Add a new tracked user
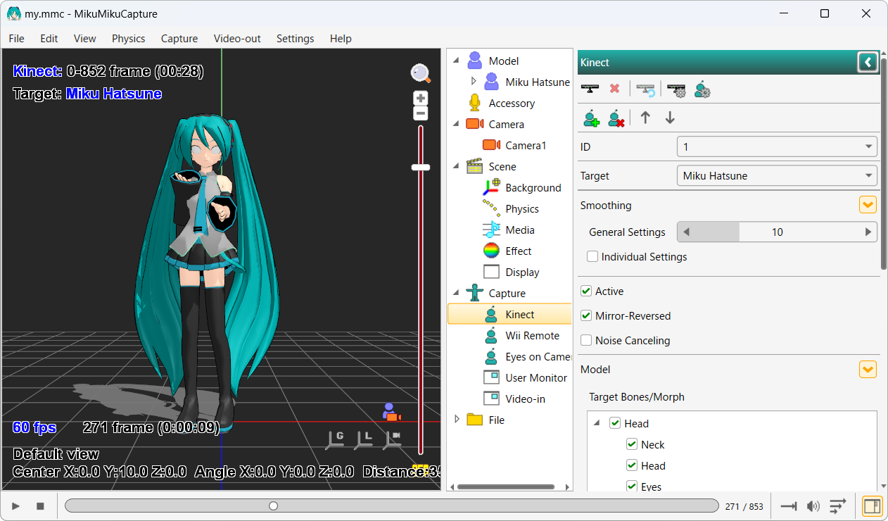The height and width of the screenshot is (521, 888). click(x=591, y=118)
